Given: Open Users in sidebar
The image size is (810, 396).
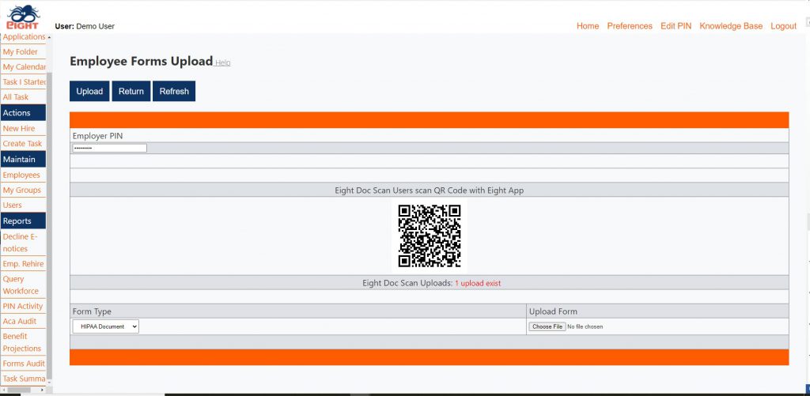Looking at the screenshot, I should tap(12, 205).
